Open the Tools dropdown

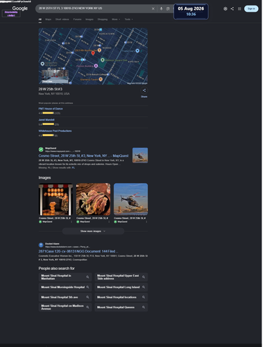tap(128, 19)
